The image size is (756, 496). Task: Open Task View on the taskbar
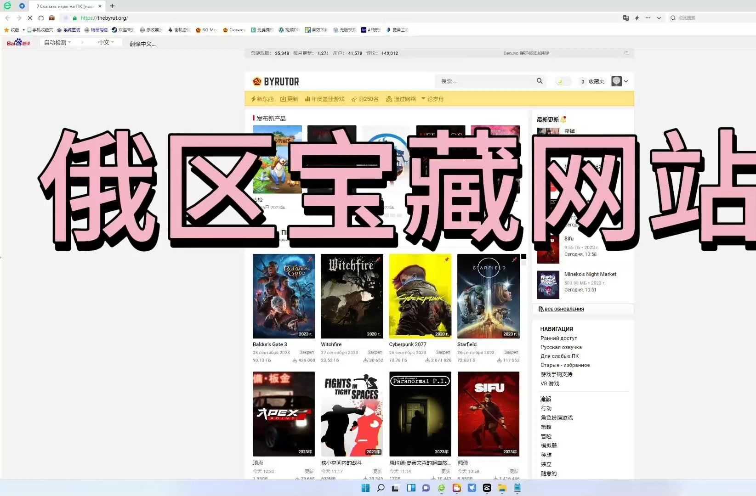click(395, 488)
